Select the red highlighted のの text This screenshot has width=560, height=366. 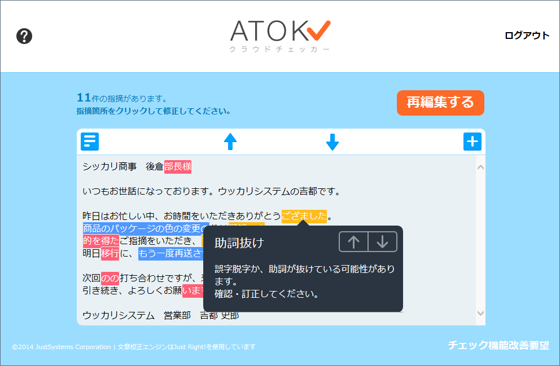pos(110,278)
